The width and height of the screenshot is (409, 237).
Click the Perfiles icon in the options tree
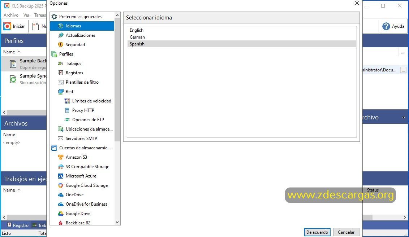click(54, 54)
